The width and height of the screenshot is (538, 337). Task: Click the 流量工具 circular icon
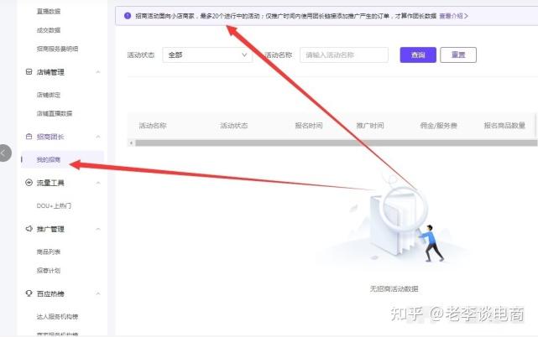pos(29,183)
